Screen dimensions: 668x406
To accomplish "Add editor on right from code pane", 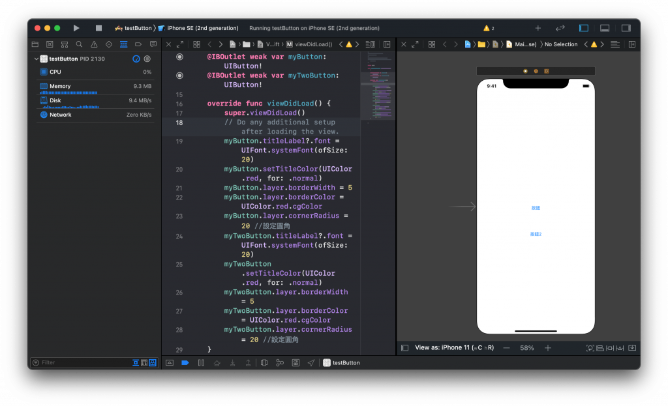I will (387, 44).
